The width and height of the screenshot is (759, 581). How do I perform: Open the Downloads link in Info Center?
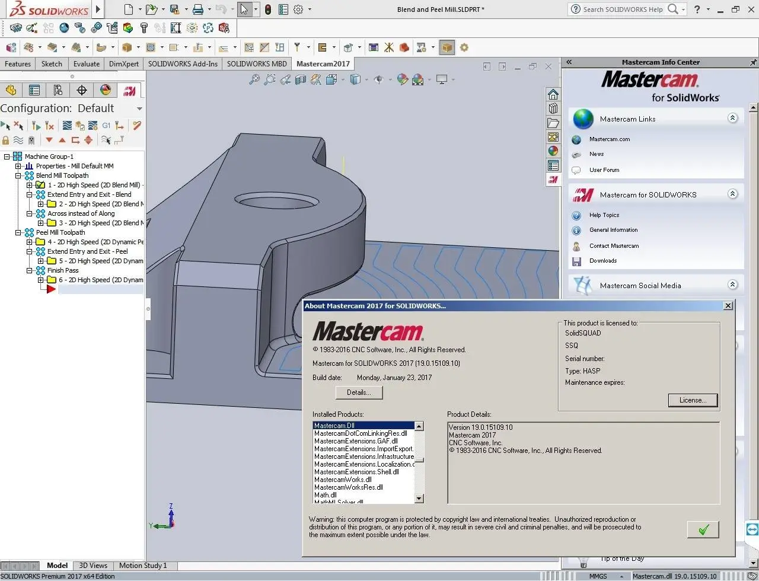click(603, 261)
